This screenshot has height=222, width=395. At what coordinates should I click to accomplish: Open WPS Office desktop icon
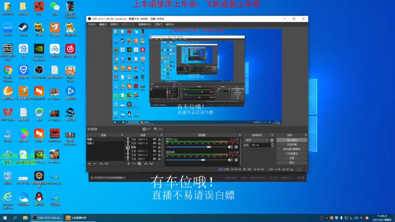8,114
